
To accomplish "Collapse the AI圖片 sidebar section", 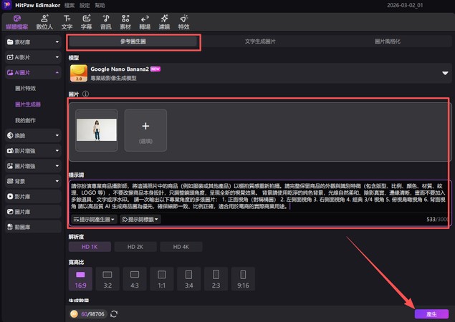I will (x=33, y=72).
